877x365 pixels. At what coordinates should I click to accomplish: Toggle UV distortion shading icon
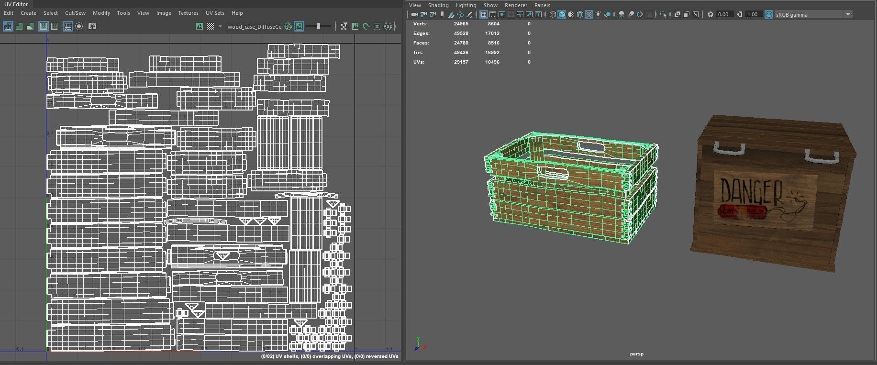tap(30, 26)
